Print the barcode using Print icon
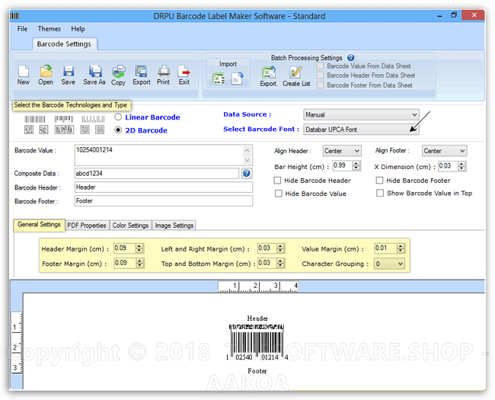Viewport: 495px width, 400px height. tap(164, 72)
